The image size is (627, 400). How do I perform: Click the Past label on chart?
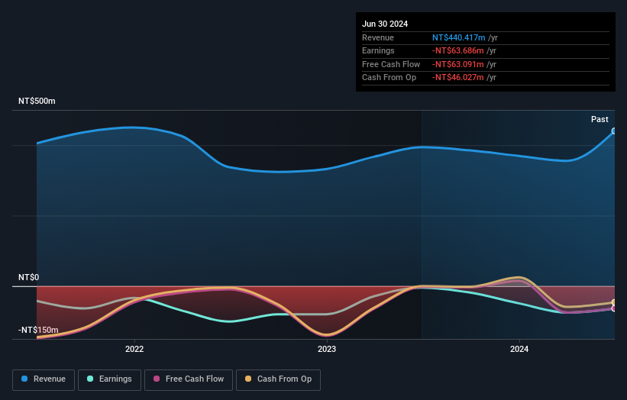coord(600,120)
